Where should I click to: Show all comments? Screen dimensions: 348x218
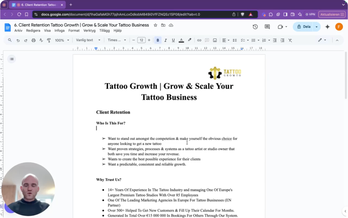pyautogui.click(x=267, y=27)
